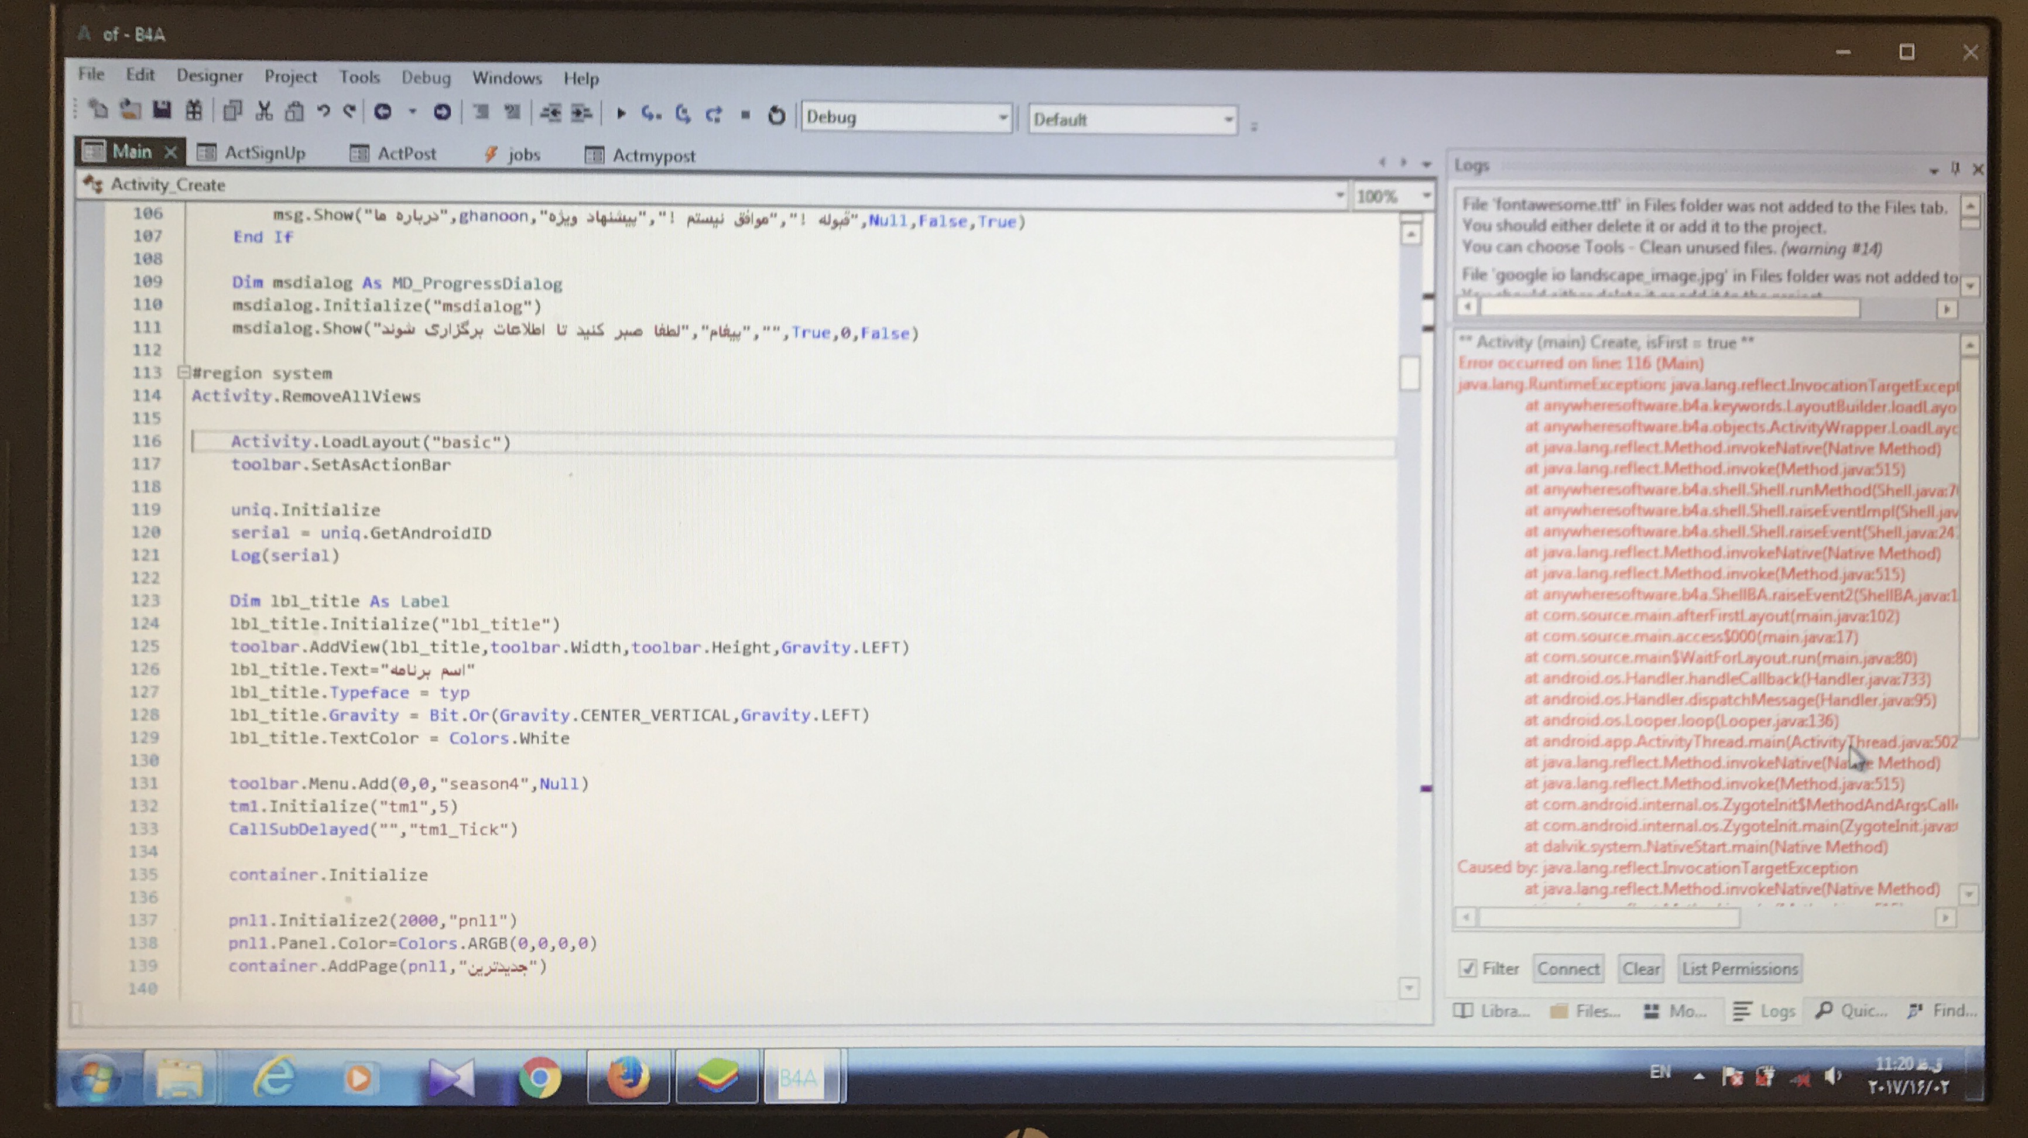Collapse the region system code block
Screen dimensions: 2028x1138
pos(183,372)
